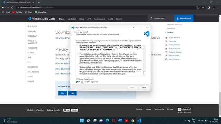
Task: Click the comment icon beside Report issues
Action: tap(166, 56)
